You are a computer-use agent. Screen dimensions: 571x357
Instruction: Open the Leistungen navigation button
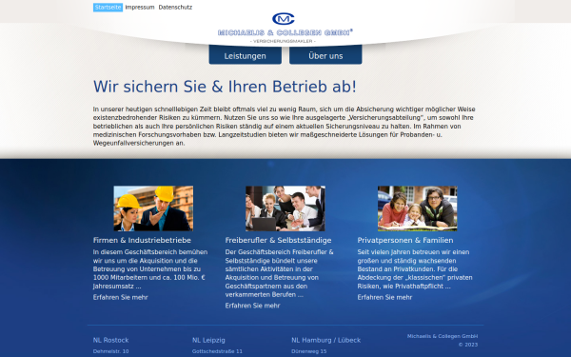pos(246,55)
